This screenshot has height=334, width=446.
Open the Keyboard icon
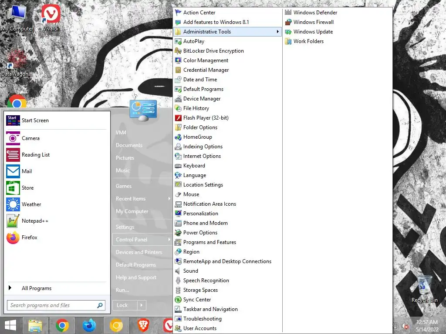coord(178,166)
